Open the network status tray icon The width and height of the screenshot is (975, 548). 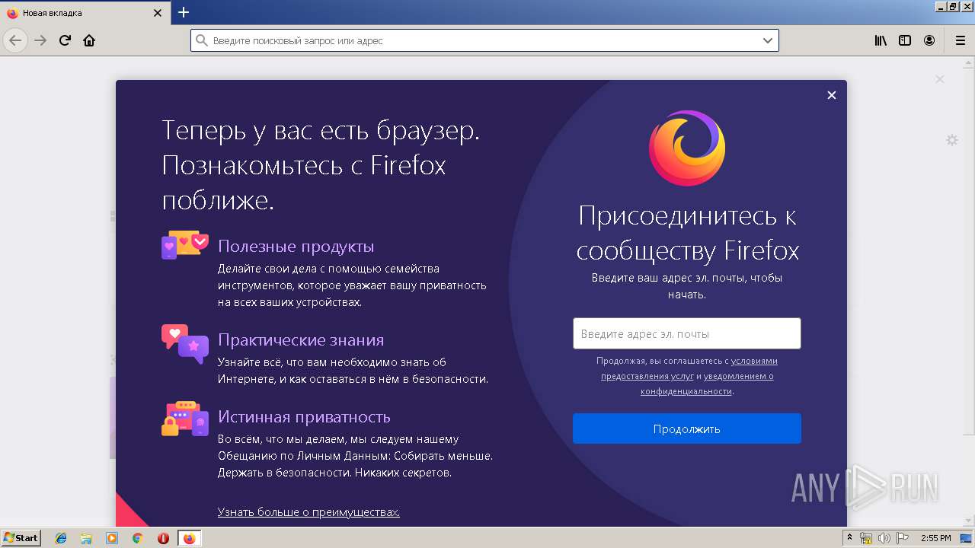(x=867, y=538)
